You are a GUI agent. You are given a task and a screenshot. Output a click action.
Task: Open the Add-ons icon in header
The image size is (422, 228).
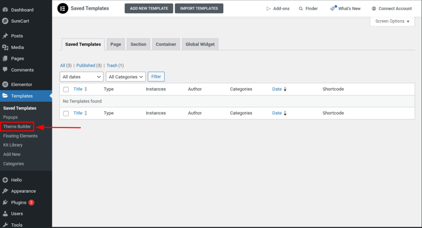(268, 9)
